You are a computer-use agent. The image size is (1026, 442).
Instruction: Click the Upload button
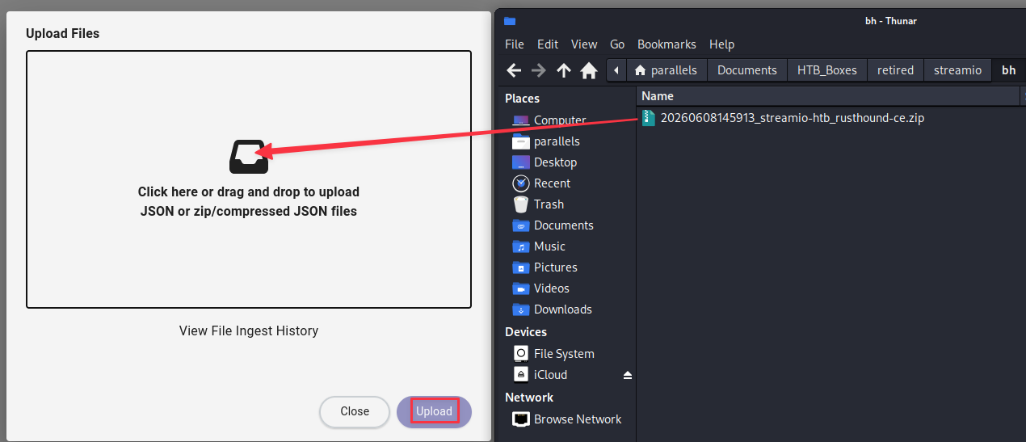(x=434, y=411)
